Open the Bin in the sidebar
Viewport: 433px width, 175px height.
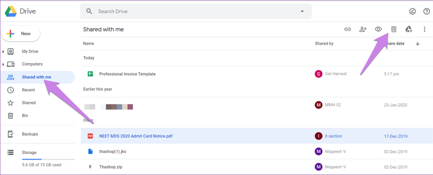point(25,116)
